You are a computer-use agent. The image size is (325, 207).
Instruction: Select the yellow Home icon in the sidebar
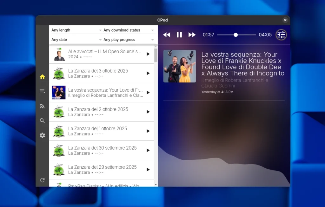click(42, 76)
